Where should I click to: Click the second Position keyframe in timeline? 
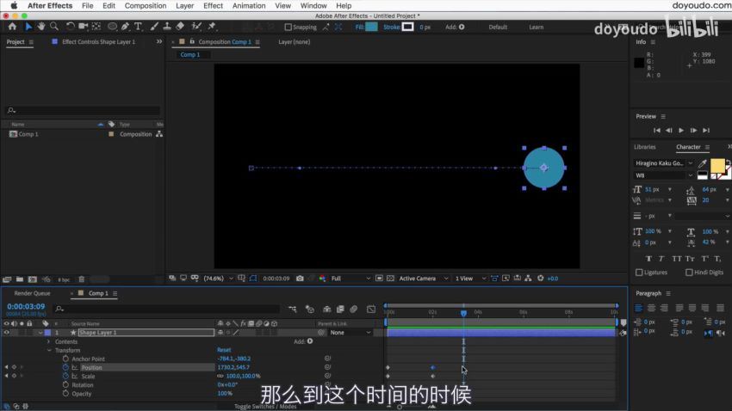pos(432,367)
